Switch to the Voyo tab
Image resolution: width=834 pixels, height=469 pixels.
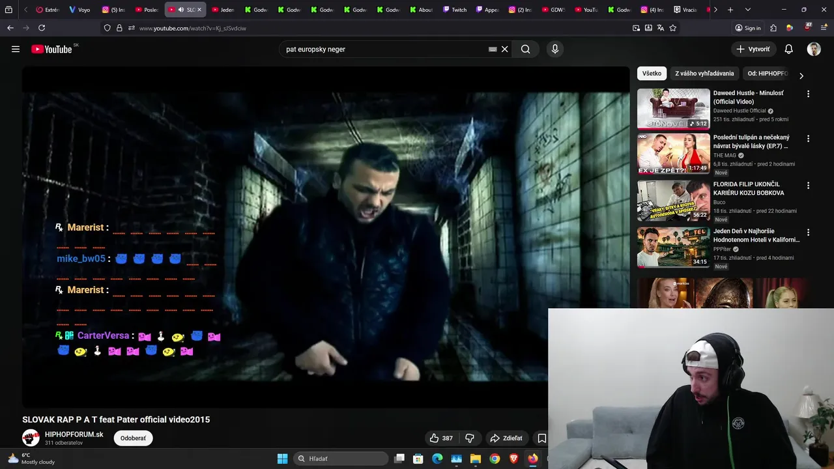(81, 10)
